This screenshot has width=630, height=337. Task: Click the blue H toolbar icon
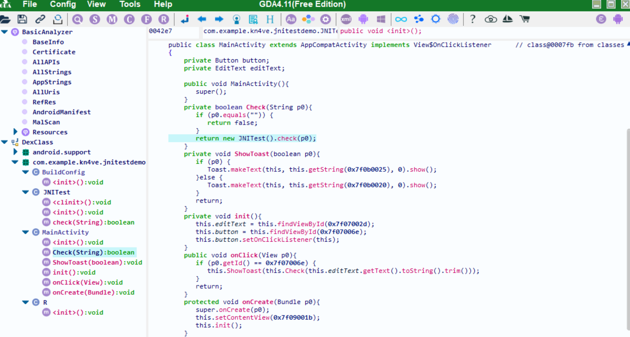[x=270, y=19]
